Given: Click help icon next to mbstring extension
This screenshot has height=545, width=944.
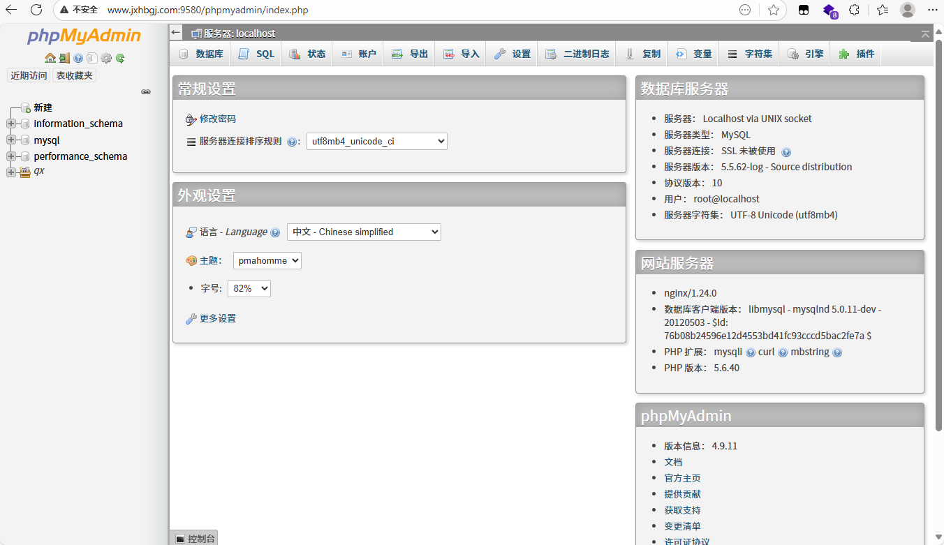Looking at the screenshot, I should click(x=837, y=352).
